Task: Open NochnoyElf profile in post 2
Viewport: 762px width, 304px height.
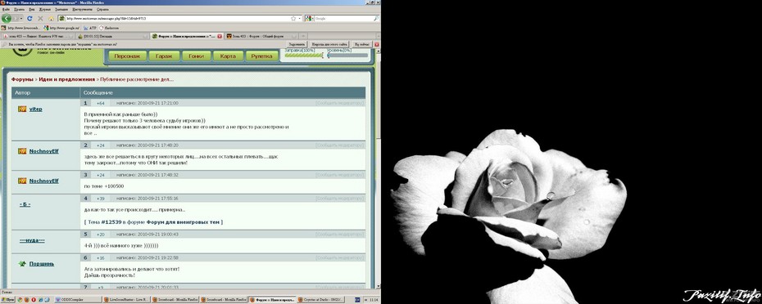Action: pos(43,151)
